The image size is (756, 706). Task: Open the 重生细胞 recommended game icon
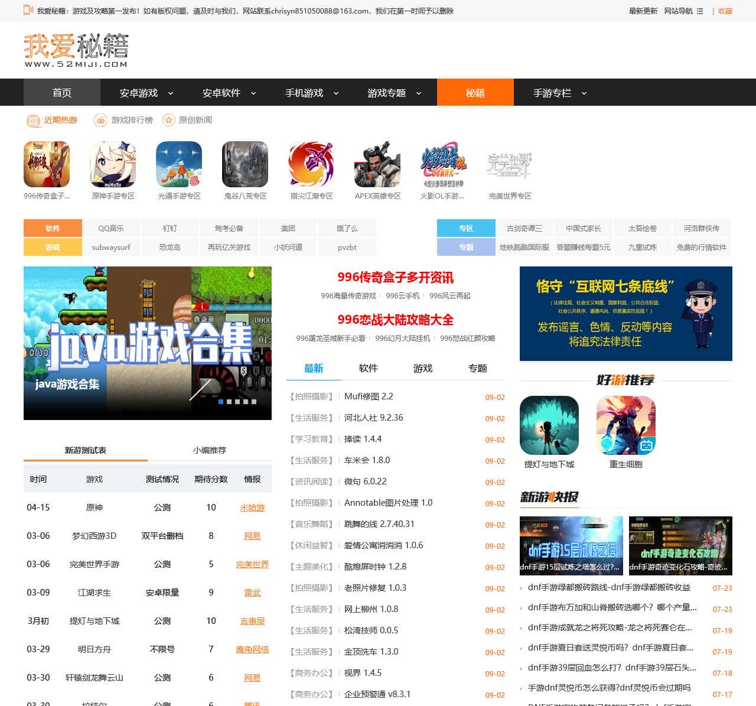[x=626, y=425]
